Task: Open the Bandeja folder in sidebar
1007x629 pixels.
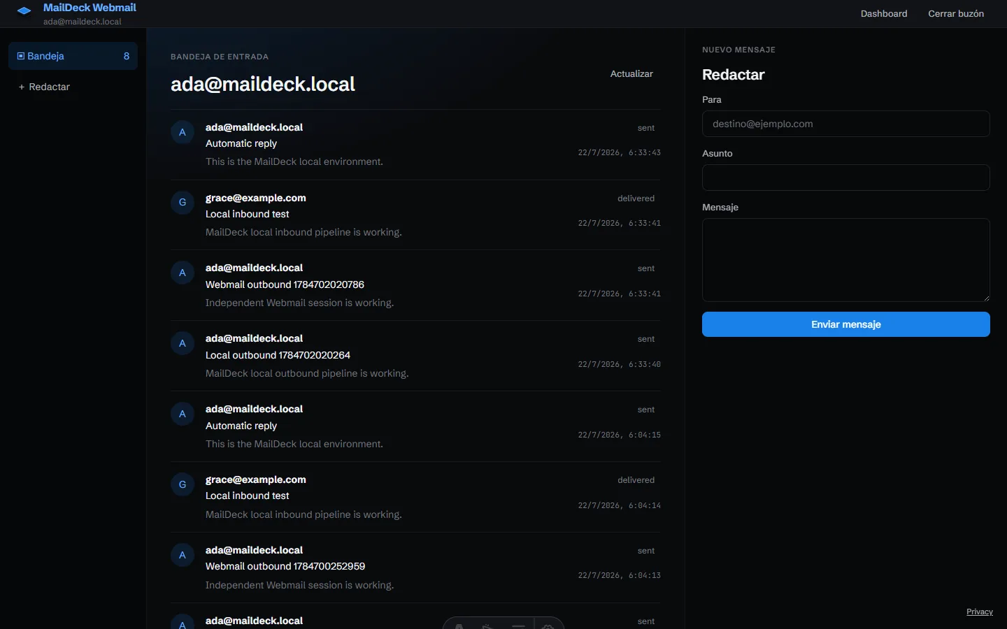Action: (73, 56)
